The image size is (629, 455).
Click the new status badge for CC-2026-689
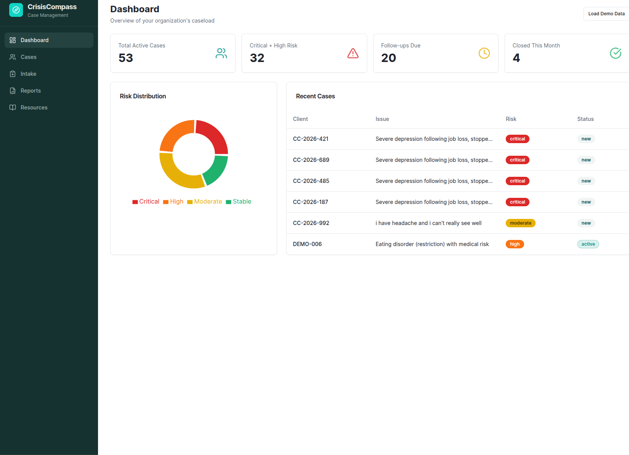click(586, 160)
